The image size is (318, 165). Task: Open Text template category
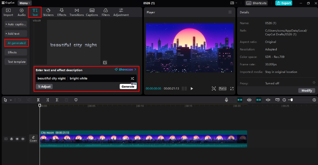(x=16, y=62)
